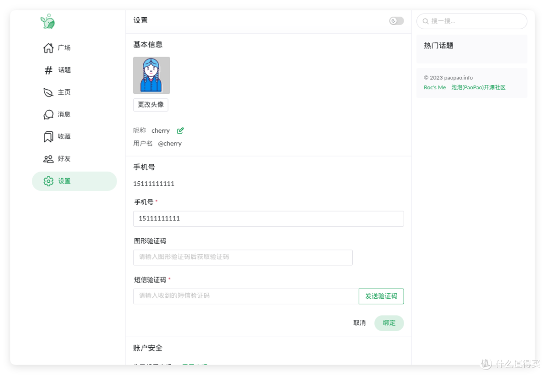Click the username @cherry text
This screenshot has width=545, height=375.
pyautogui.click(x=170, y=143)
